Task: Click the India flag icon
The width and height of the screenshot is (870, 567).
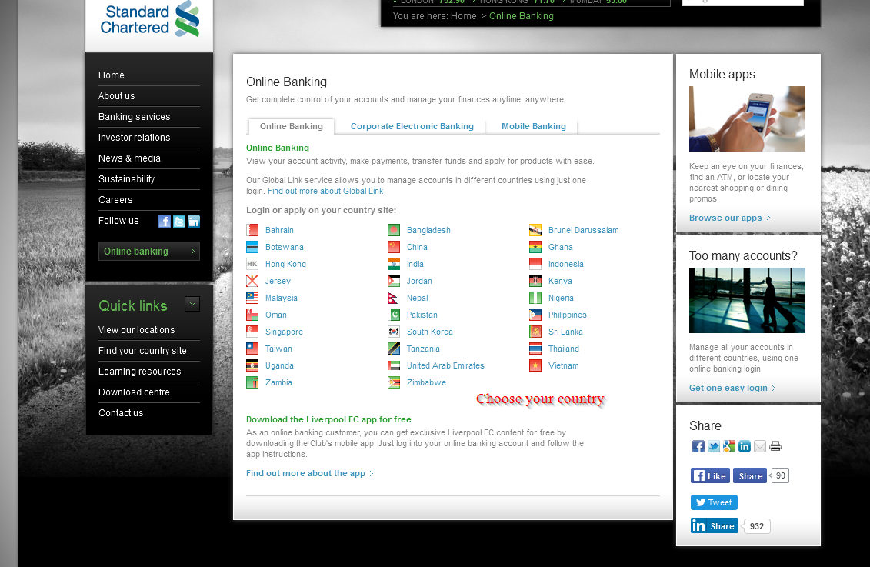Action: tap(394, 264)
